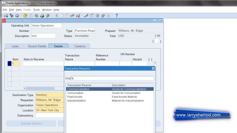Click the scroll-left arrow of lines scrollbar
Image resolution: width=237 pixels, height=133 pixels.
coord(25,88)
